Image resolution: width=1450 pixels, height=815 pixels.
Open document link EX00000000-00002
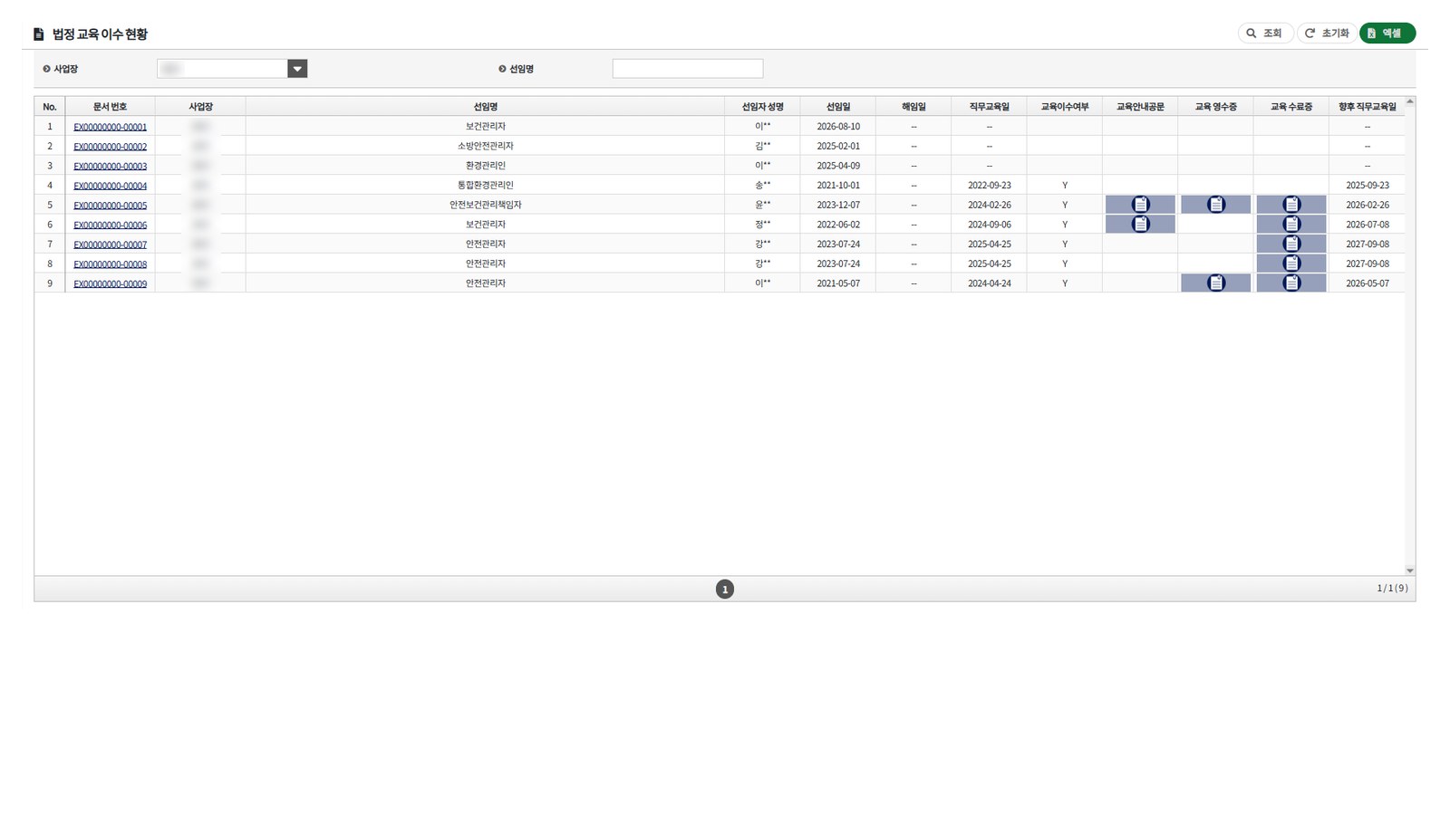tap(110, 147)
